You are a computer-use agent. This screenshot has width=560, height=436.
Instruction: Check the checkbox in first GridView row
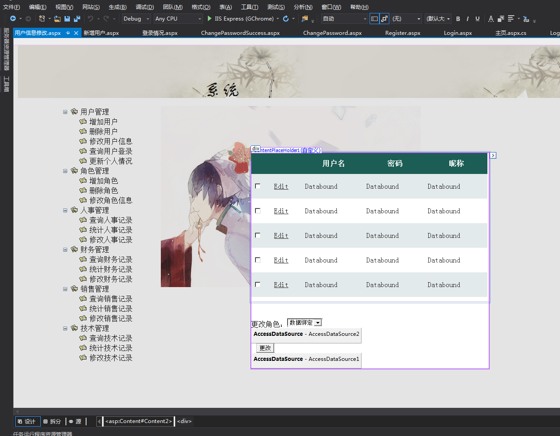258,186
